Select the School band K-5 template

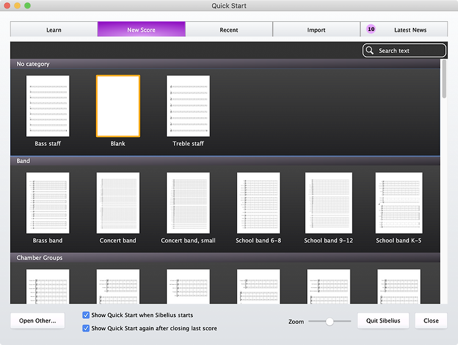(x=399, y=203)
